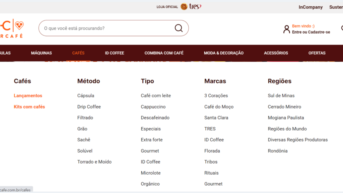Image resolution: width=343 pixels, height=193 pixels.
Task: Select Cápsula method
Action: click(86, 95)
